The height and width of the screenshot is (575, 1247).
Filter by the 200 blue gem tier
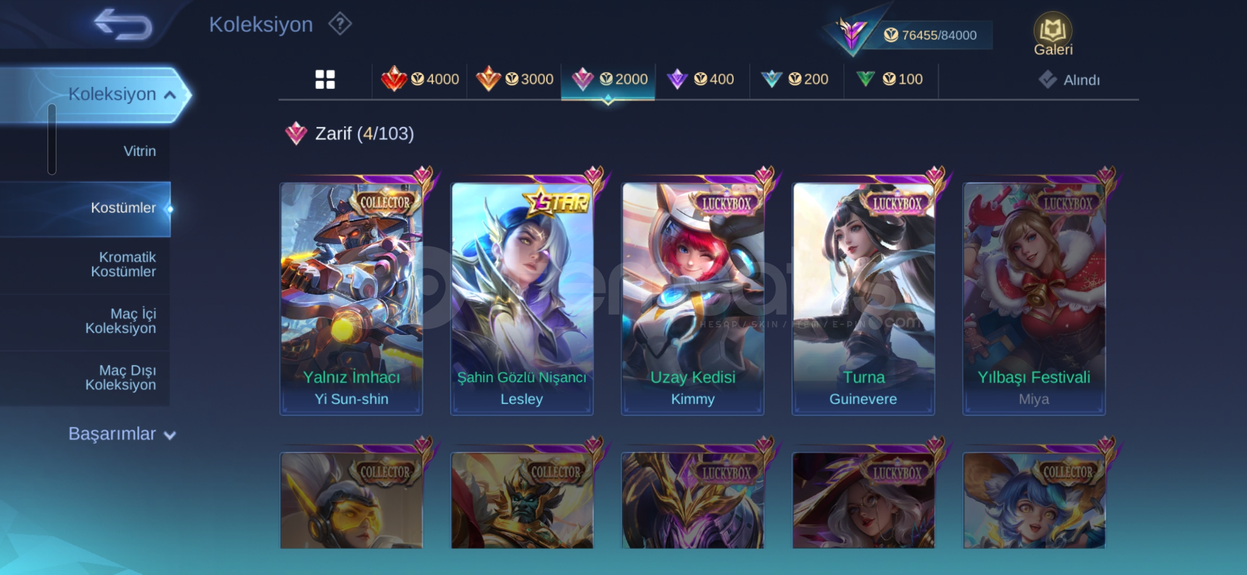tap(796, 79)
